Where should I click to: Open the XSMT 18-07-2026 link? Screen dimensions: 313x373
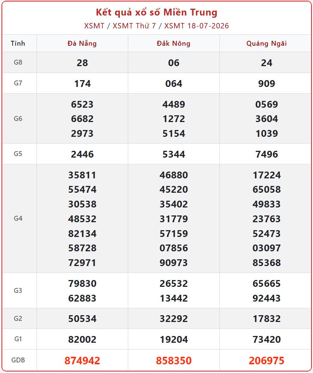coord(196,26)
